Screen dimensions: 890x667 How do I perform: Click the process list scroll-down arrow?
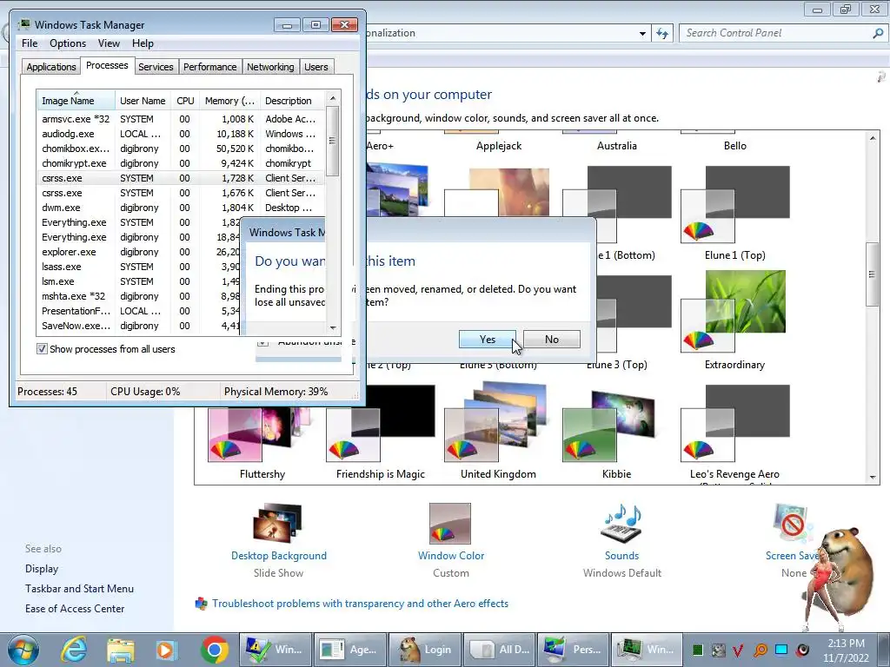(x=333, y=327)
